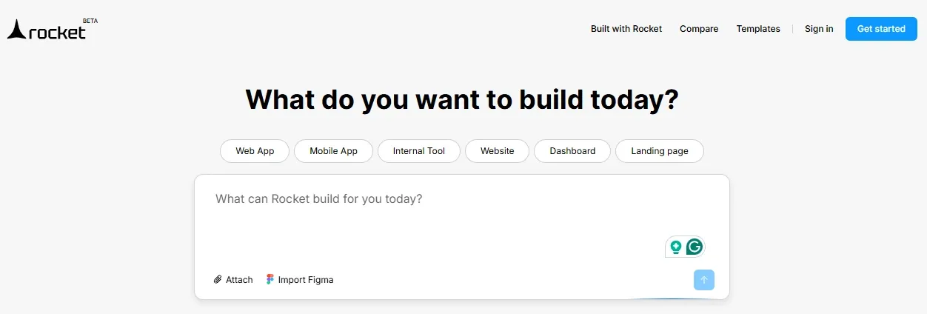Select the Dashboard chip

[572, 151]
